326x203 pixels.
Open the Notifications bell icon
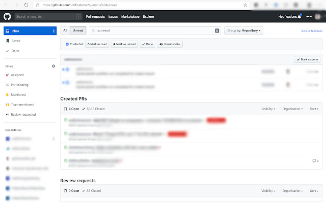click(x=300, y=16)
